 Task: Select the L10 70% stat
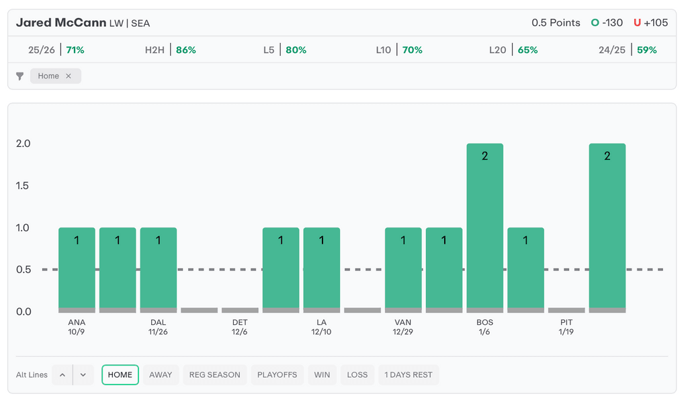point(398,50)
